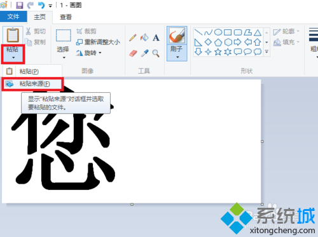Select the Diamond shape
The height and width of the screenshot is (237, 318).
pos(208,42)
